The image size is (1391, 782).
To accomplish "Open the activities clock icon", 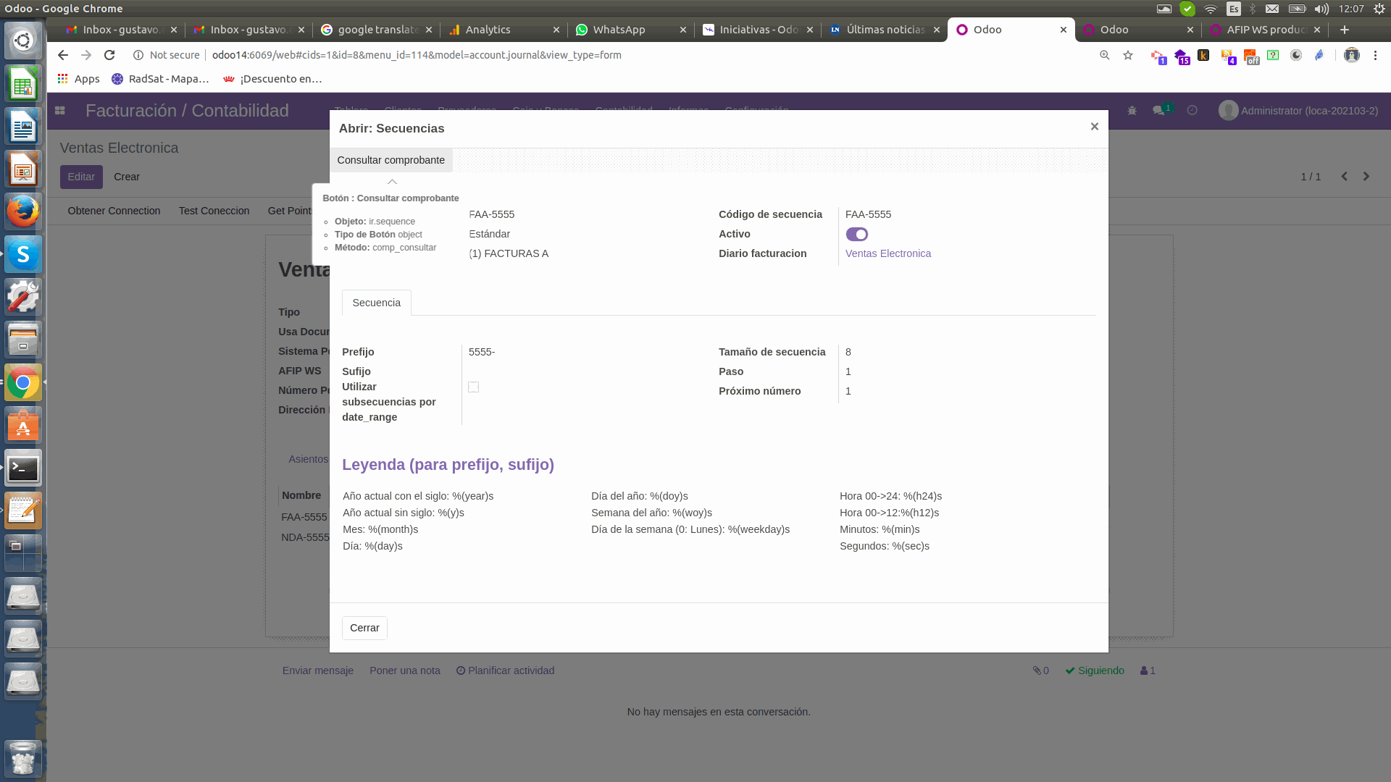I will tap(1192, 111).
